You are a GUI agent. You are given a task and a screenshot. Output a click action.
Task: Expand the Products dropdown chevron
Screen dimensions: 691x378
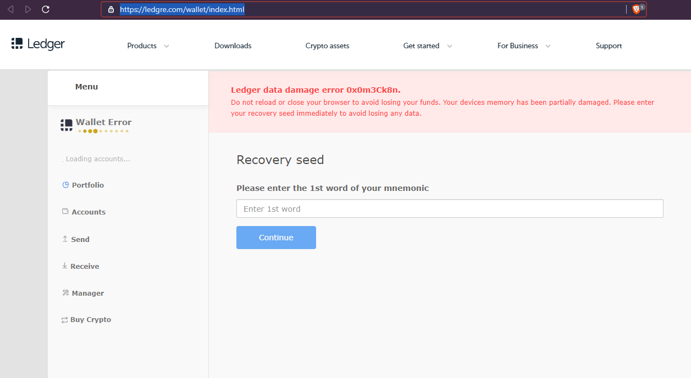(167, 46)
